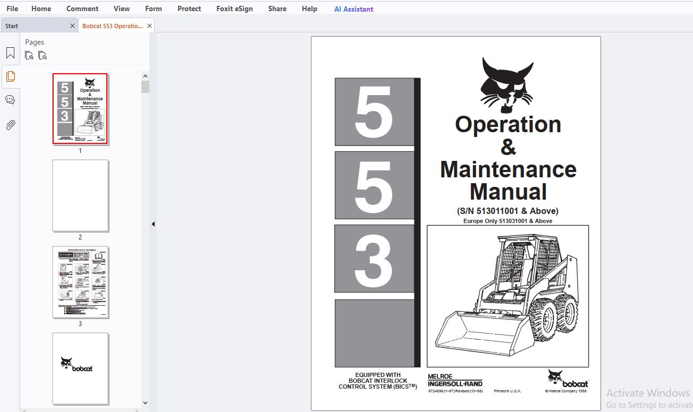
Task: Open the File menu
Action: coord(12,8)
